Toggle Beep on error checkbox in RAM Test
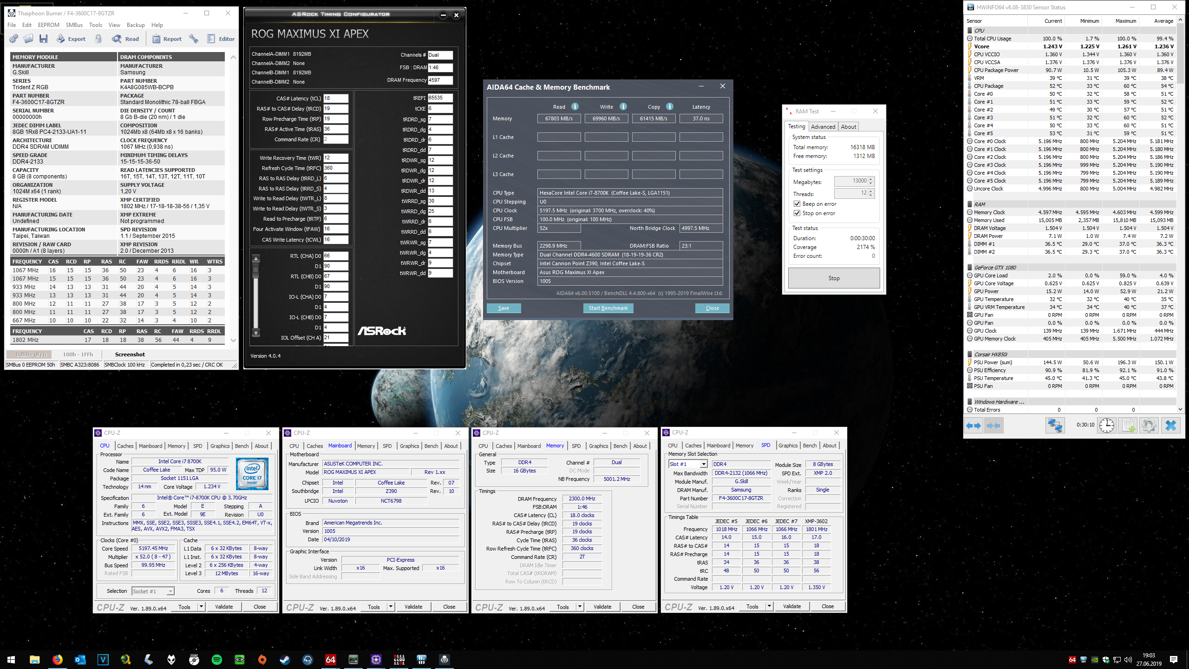1189x669 pixels. 797,204
